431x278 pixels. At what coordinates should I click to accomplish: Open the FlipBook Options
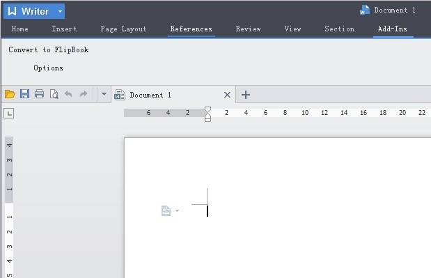point(48,68)
